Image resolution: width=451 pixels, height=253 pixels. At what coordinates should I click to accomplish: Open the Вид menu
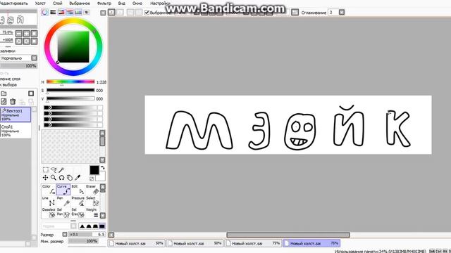pyautogui.click(x=122, y=3)
